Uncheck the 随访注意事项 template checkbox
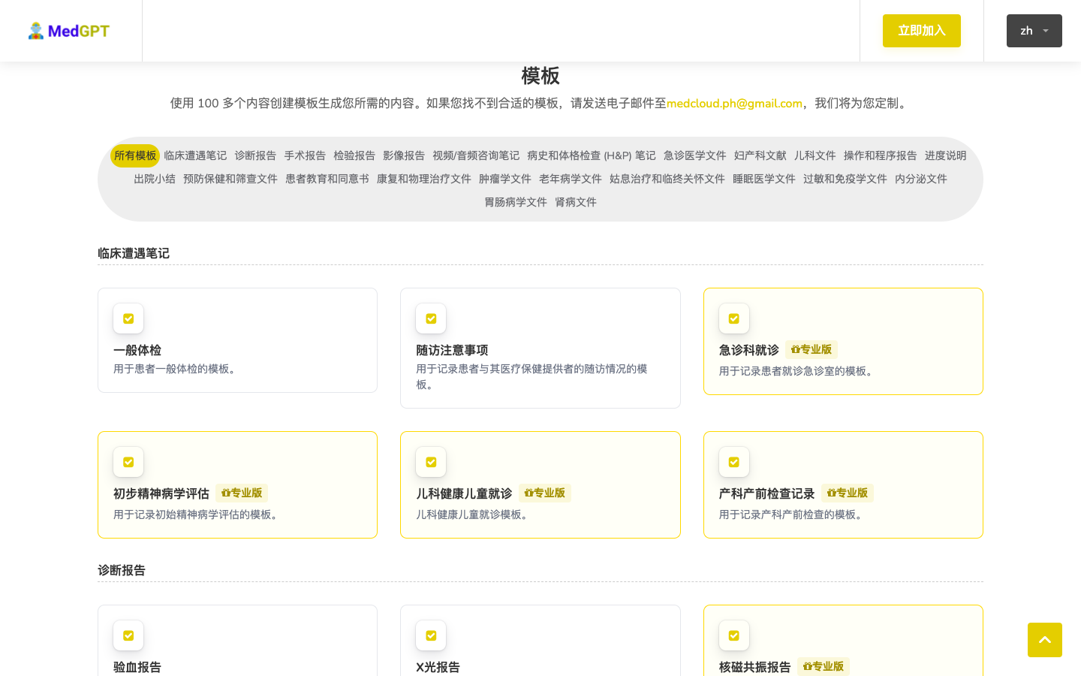 431,318
